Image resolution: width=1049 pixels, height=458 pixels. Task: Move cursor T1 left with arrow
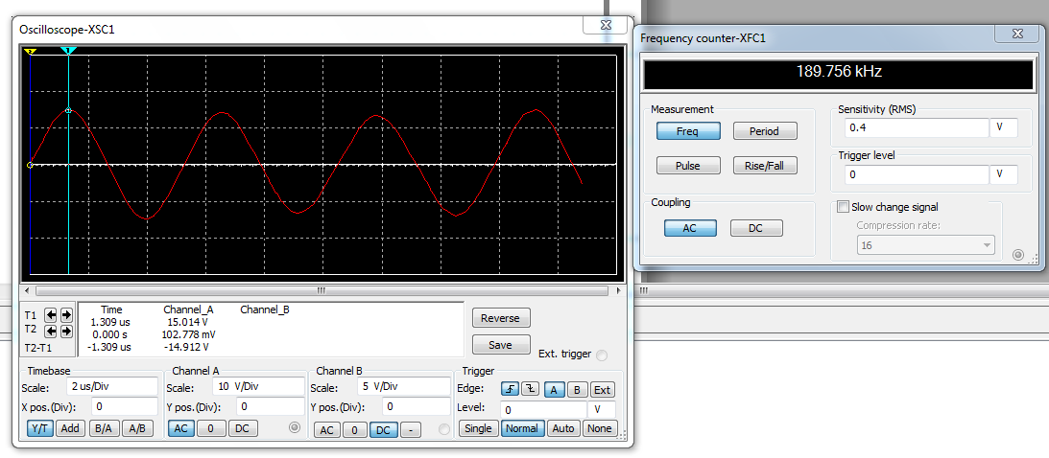click(50, 314)
